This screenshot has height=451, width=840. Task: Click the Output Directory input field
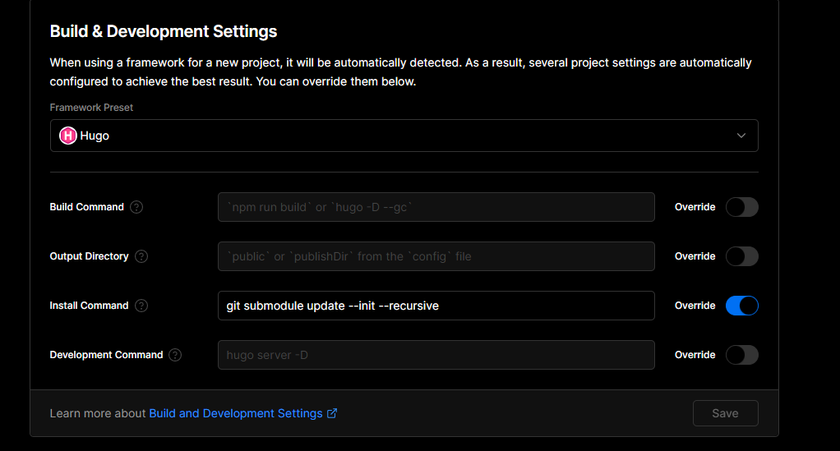pos(436,256)
